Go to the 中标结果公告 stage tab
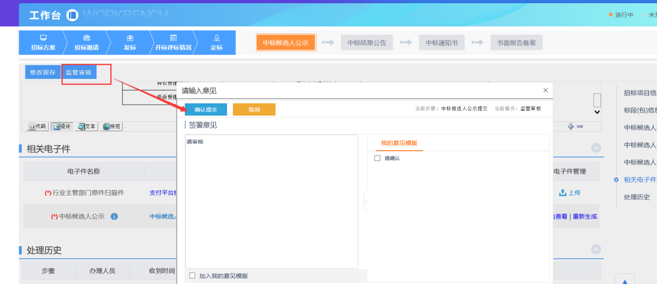This screenshot has height=284, width=657. 367,43
